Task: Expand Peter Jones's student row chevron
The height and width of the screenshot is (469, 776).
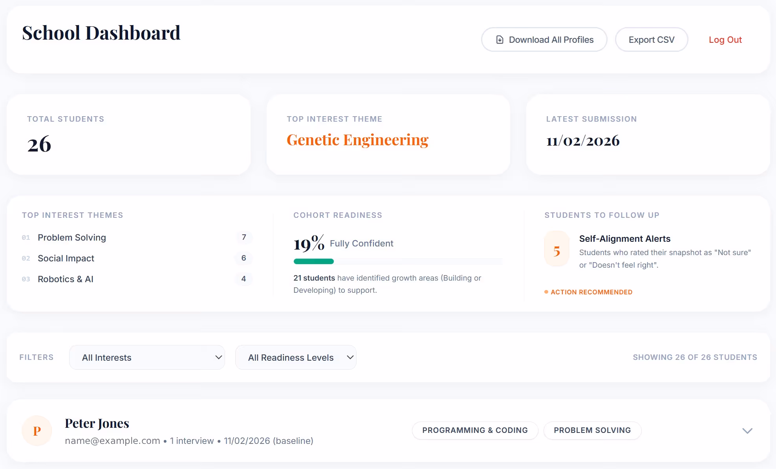Action: [747, 431]
